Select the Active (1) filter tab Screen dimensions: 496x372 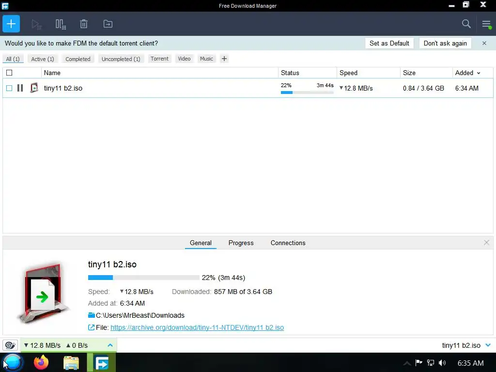[x=43, y=59]
